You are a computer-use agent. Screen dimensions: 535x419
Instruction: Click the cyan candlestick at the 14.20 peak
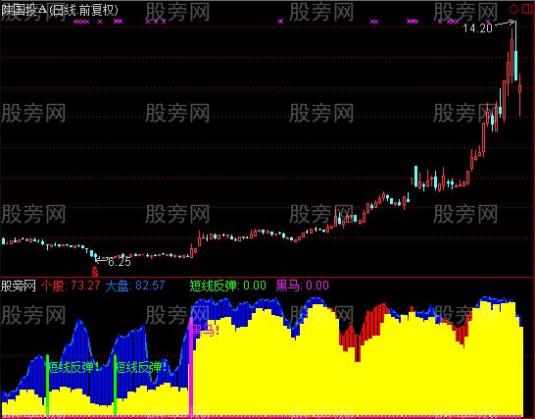[515, 51]
